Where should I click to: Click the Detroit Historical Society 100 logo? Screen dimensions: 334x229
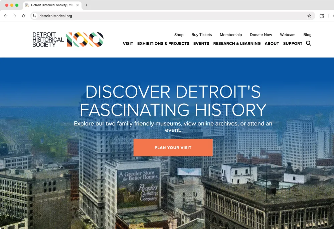coord(68,39)
